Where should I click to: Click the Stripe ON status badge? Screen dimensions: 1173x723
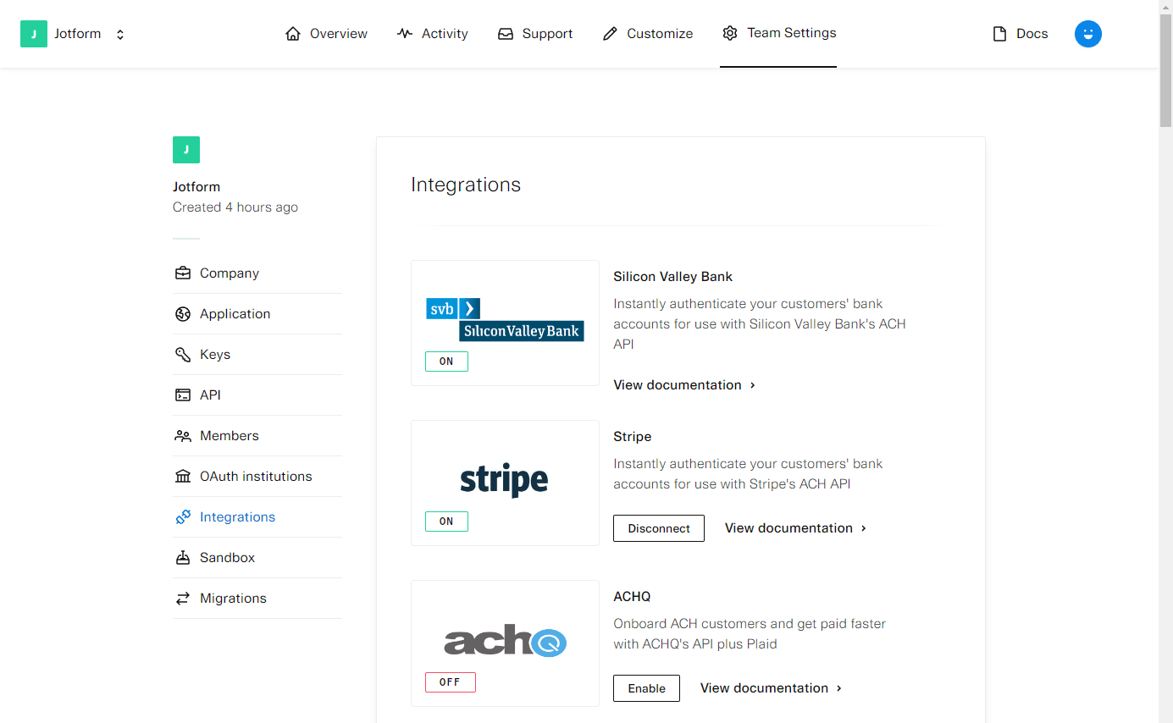tap(446, 522)
